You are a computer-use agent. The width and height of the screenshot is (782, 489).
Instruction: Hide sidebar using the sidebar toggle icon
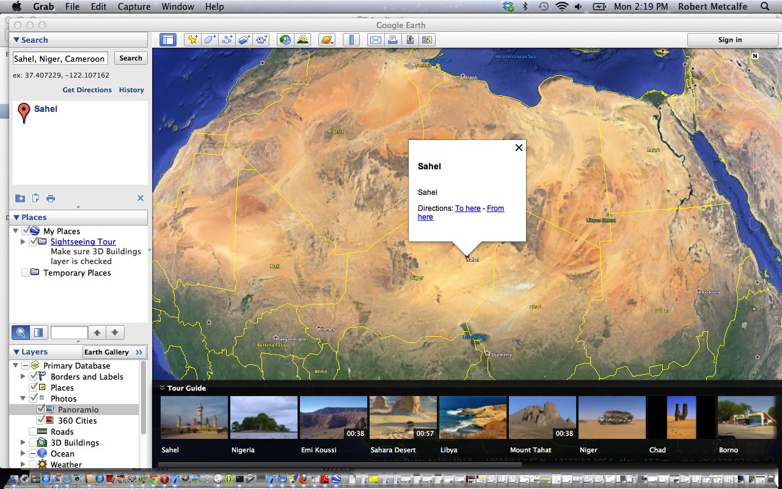(167, 40)
